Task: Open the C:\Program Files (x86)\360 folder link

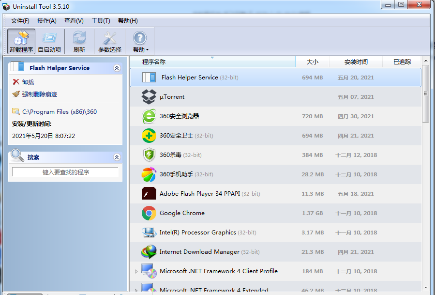Action: [x=60, y=112]
